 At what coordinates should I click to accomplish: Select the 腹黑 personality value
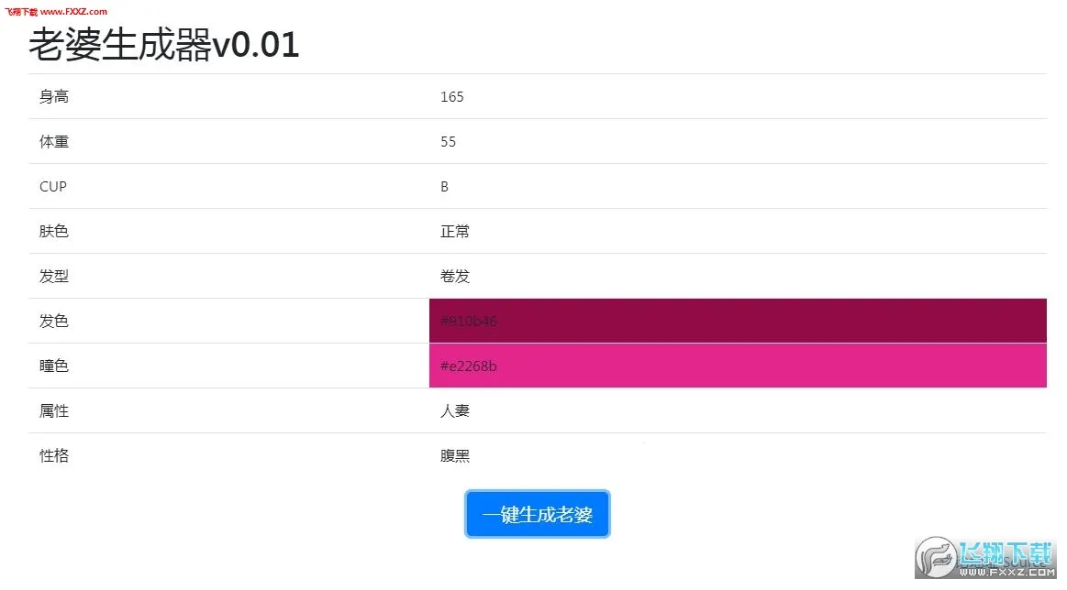pyautogui.click(x=454, y=455)
